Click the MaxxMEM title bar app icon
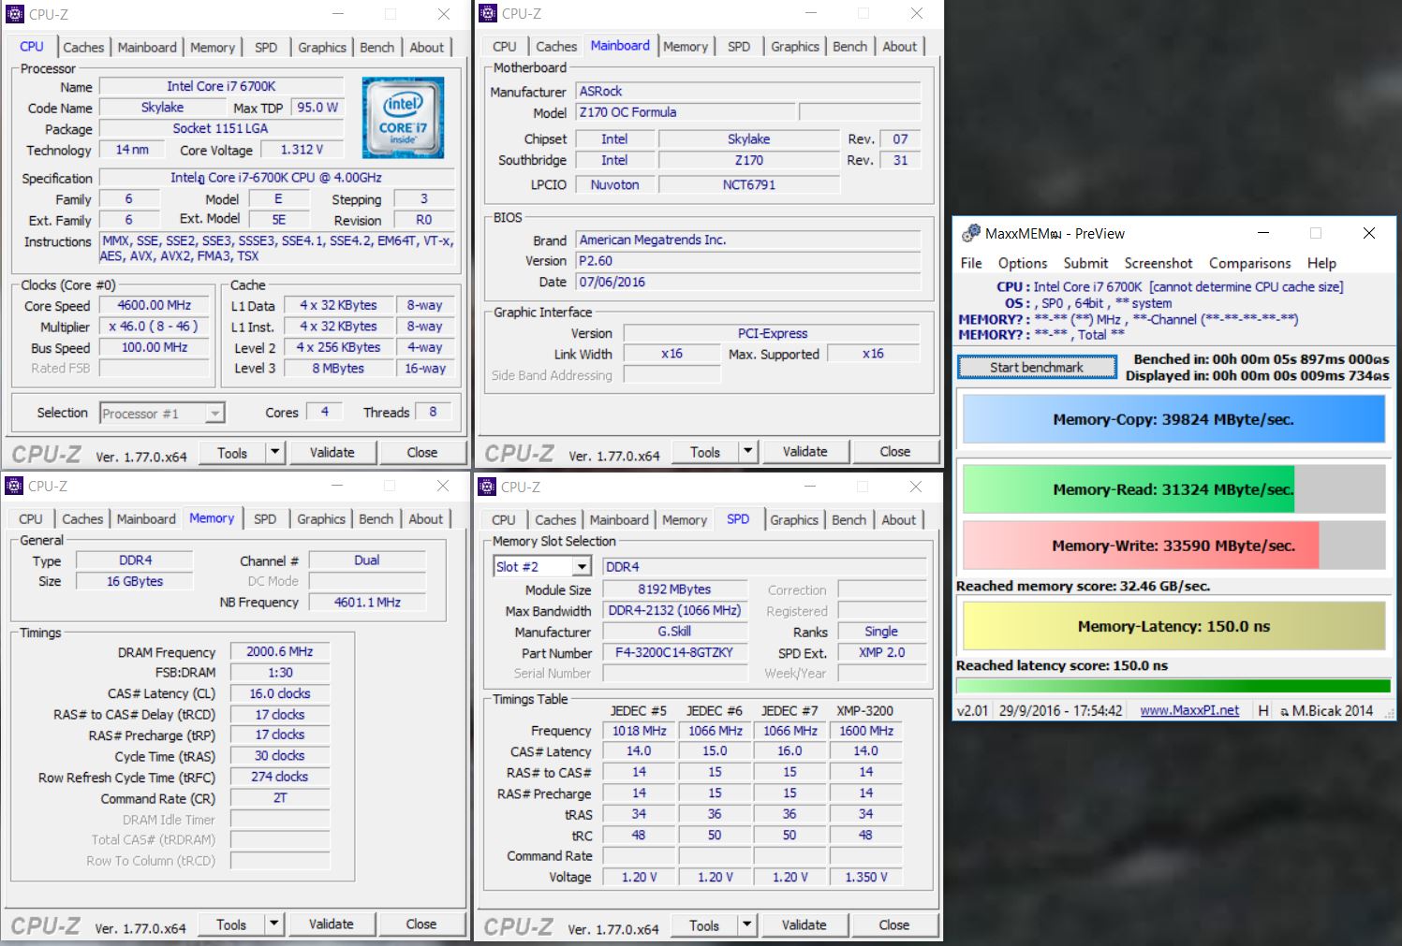Screen dimensions: 1402x946 click(x=971, y=233)
